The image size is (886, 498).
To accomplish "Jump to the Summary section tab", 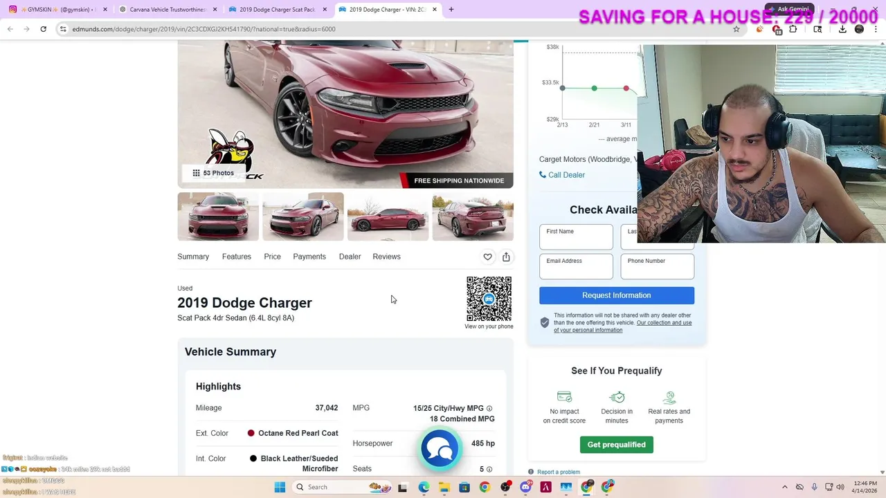I will (193, 257).
